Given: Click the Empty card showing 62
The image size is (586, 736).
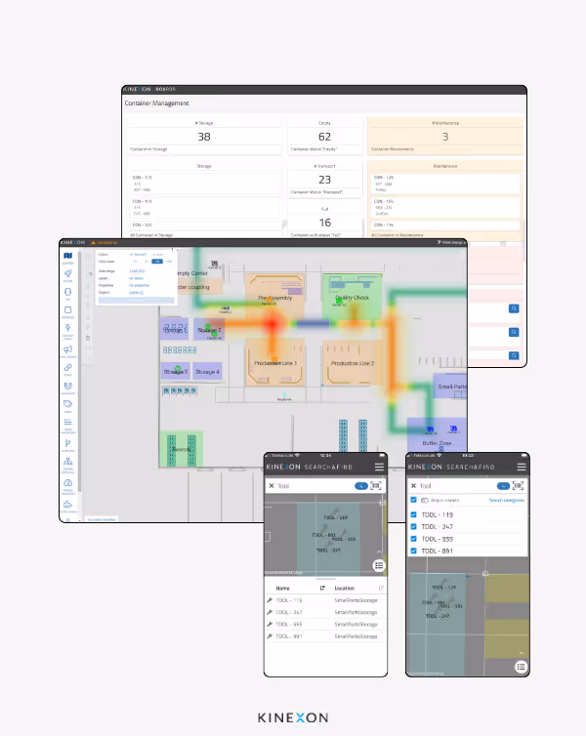Looking at the screenshot, I should (325, 136).
